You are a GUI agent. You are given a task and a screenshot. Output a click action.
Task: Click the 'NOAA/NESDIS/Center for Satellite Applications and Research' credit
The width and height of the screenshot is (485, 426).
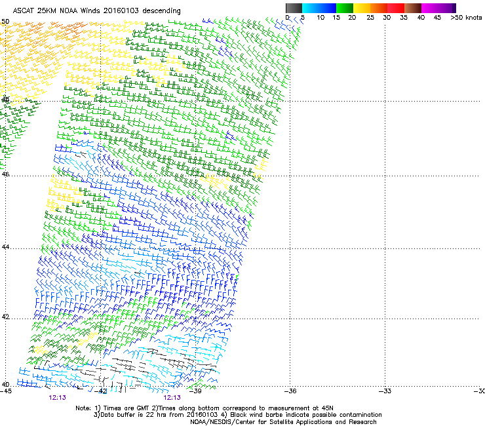[x=283, y=422]
